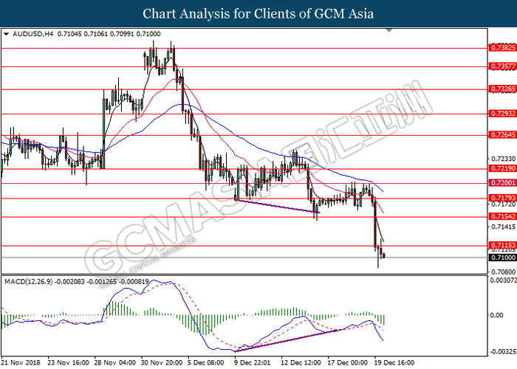The width and height of the screenshot is (517, 369).
Task: Click the 0.71153 price level tag
Action: 499,245
